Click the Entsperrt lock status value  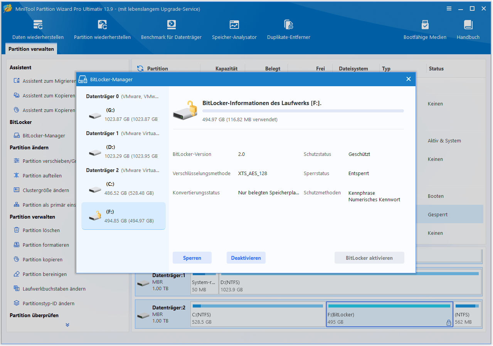tap(358, 173)
